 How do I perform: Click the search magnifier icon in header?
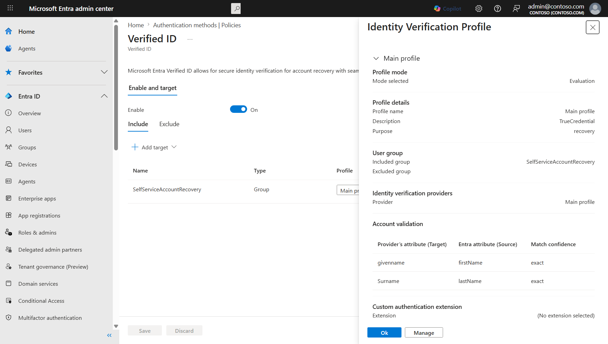[x=236, y=9]
